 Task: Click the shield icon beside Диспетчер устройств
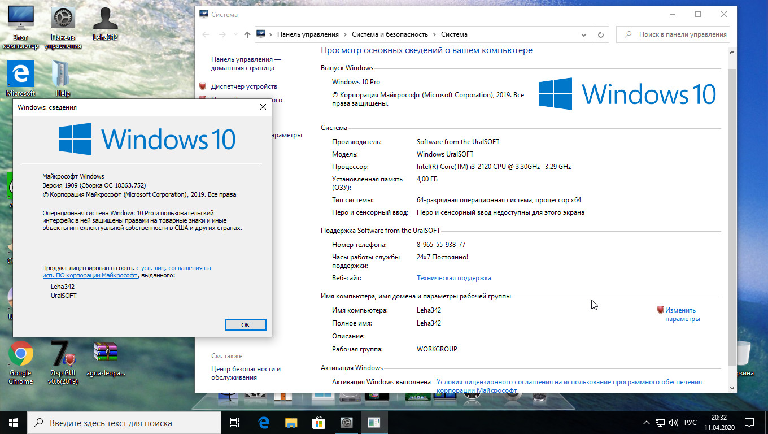click(x=203, y=86)
